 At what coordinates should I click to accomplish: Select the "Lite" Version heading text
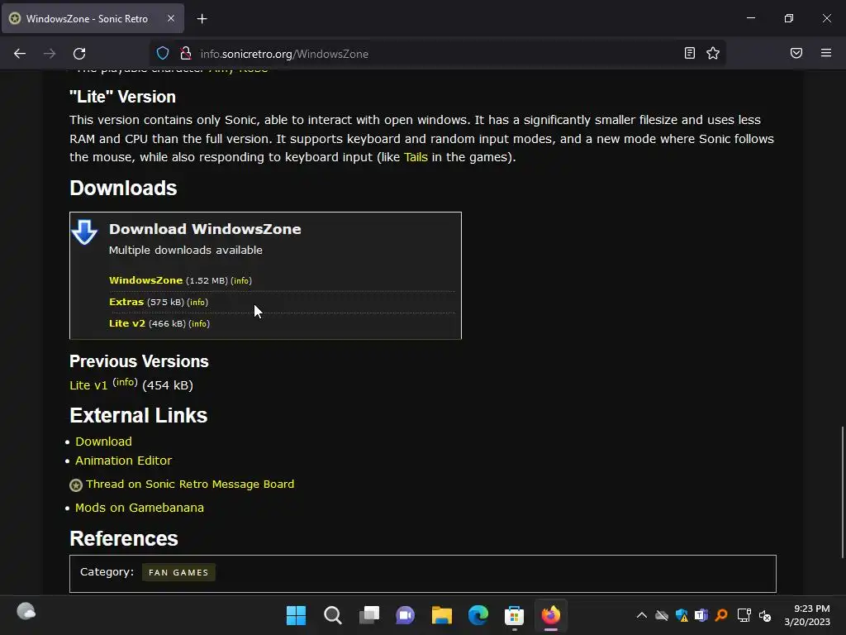pos(122,97)
